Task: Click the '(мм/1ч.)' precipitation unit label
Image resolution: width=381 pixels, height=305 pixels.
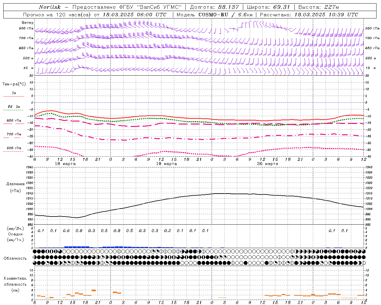Action: (15, 240)
